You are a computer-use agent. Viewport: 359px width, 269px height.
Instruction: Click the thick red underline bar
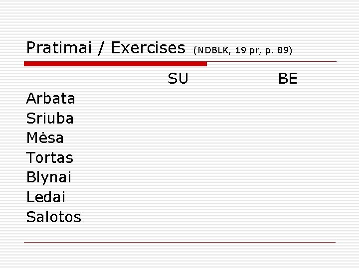115,64
